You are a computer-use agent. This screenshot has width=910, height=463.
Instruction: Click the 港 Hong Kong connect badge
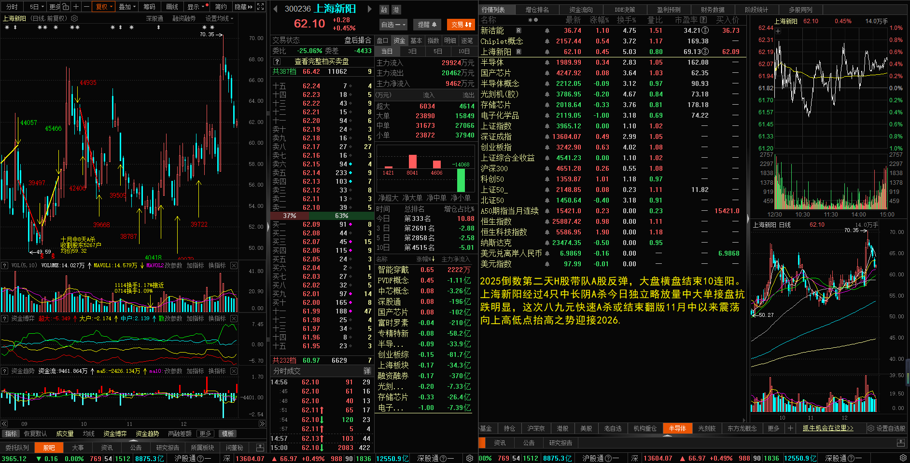click(396, 10)
